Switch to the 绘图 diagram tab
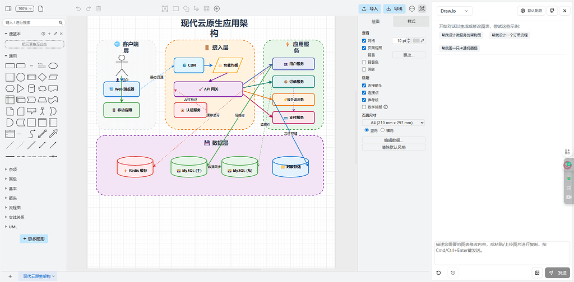Screen dimensions: 574x282 [x=376, y=22]
